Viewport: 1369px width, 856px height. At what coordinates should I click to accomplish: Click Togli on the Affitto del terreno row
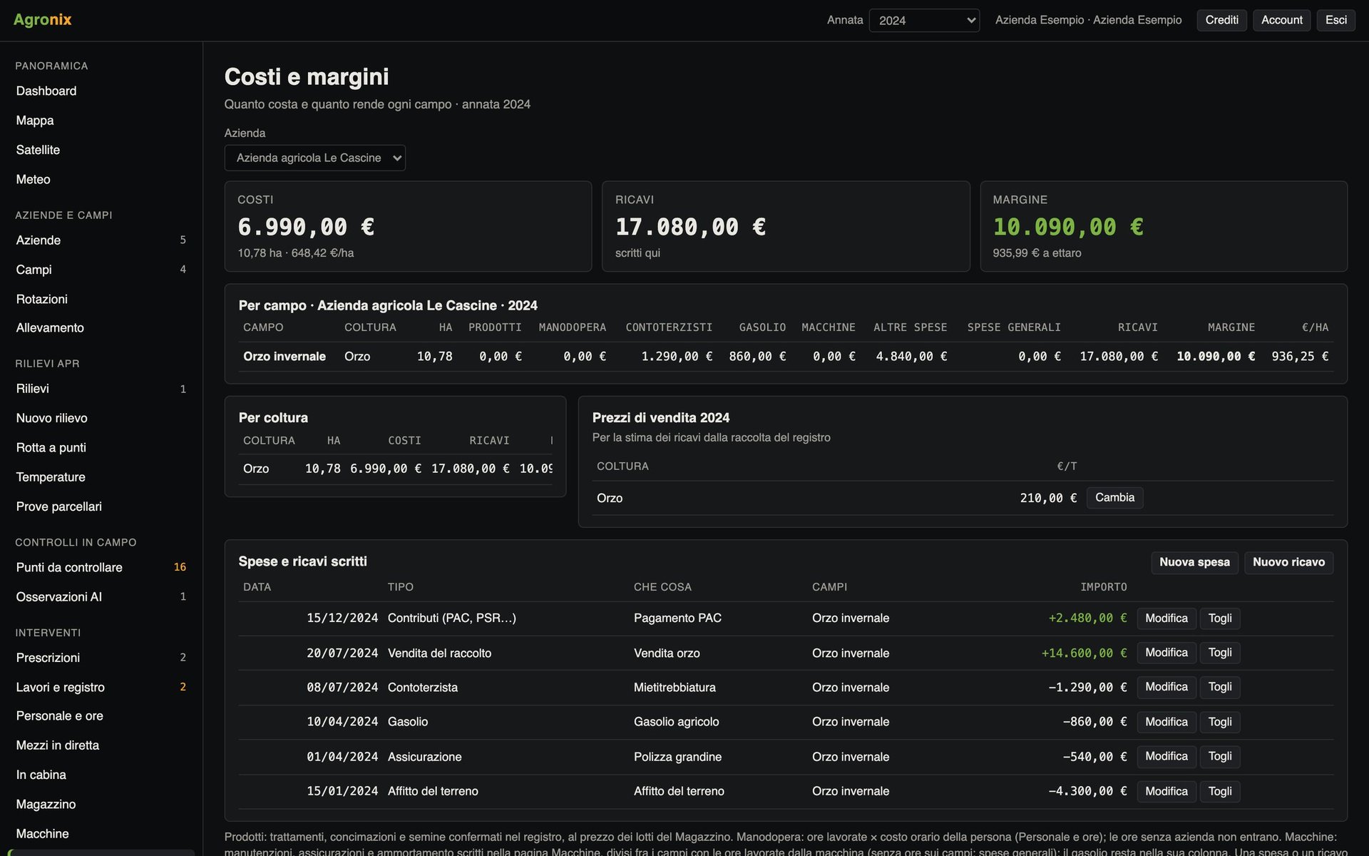tap(1220, 791)
